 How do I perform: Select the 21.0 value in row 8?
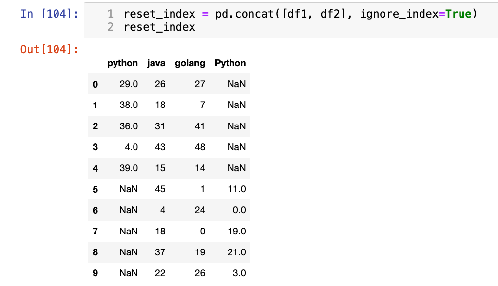coord(236,252)
